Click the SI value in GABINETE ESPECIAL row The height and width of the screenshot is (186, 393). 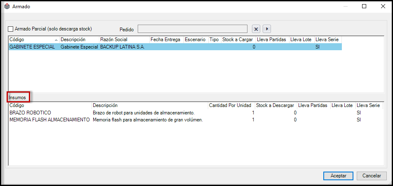point(318,47)
